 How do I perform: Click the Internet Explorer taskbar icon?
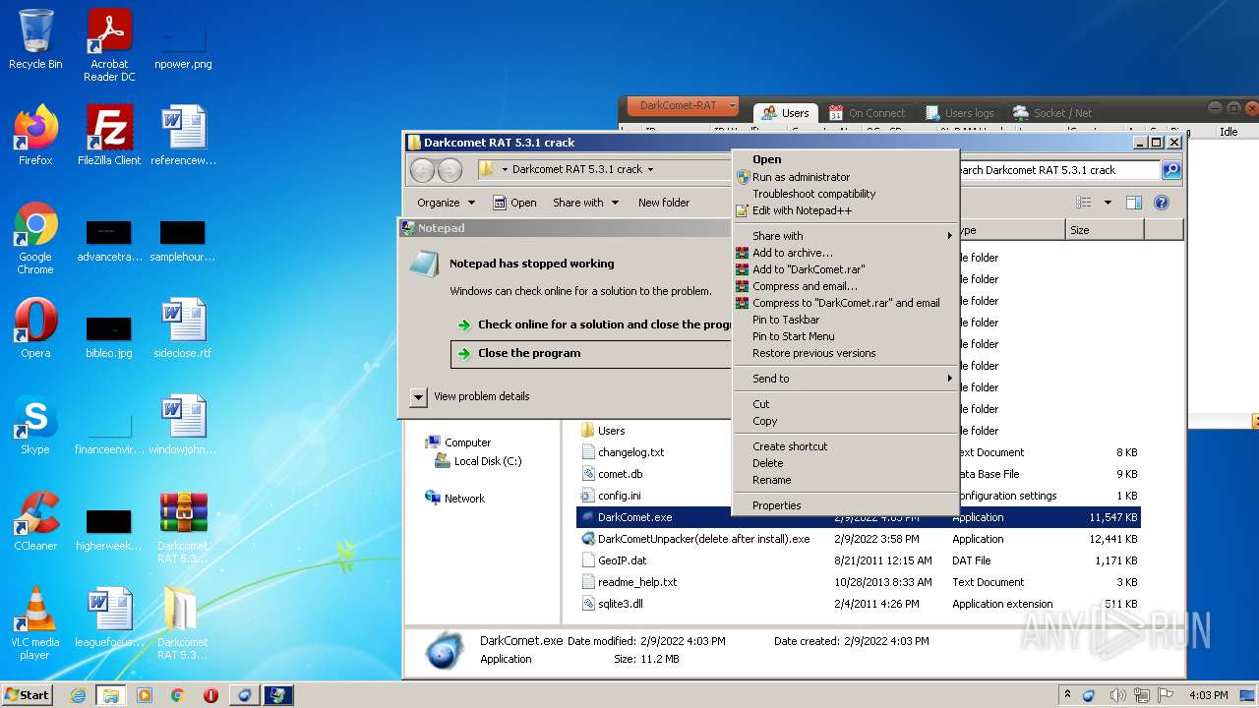point(78,695)
